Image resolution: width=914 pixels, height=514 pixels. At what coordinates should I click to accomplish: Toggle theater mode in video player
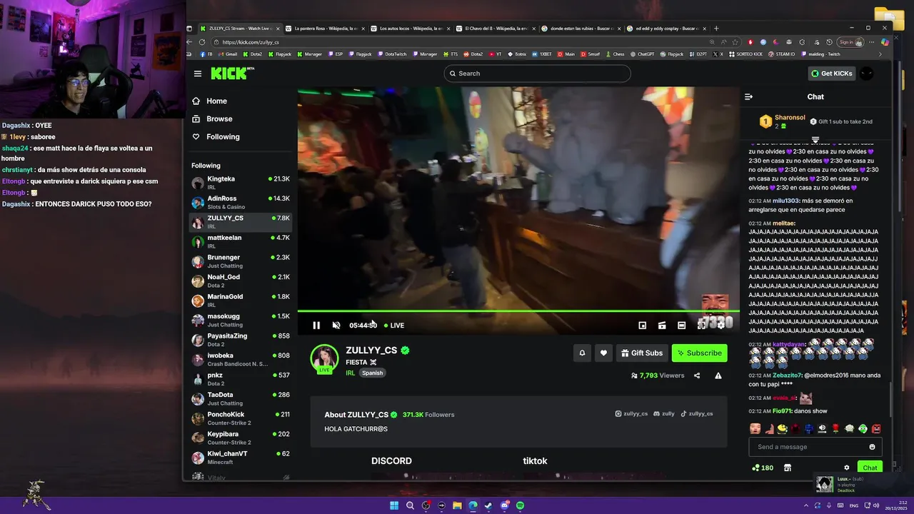682,326
